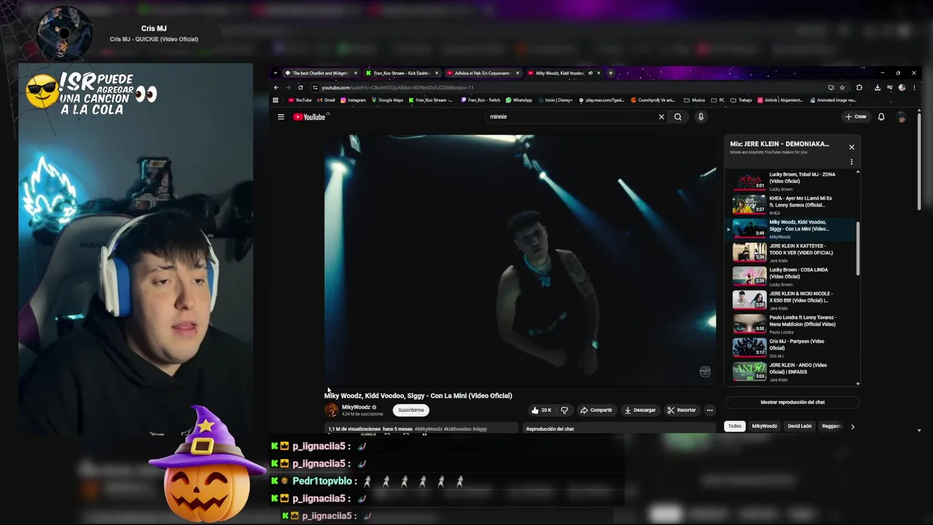Open the Fran_Koo - Twitch bookmark

point(480,100)
